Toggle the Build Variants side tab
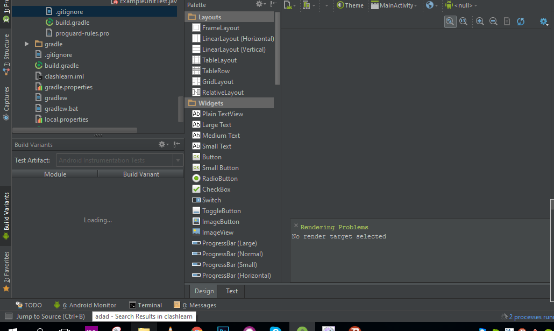 [x=6, y=215]
